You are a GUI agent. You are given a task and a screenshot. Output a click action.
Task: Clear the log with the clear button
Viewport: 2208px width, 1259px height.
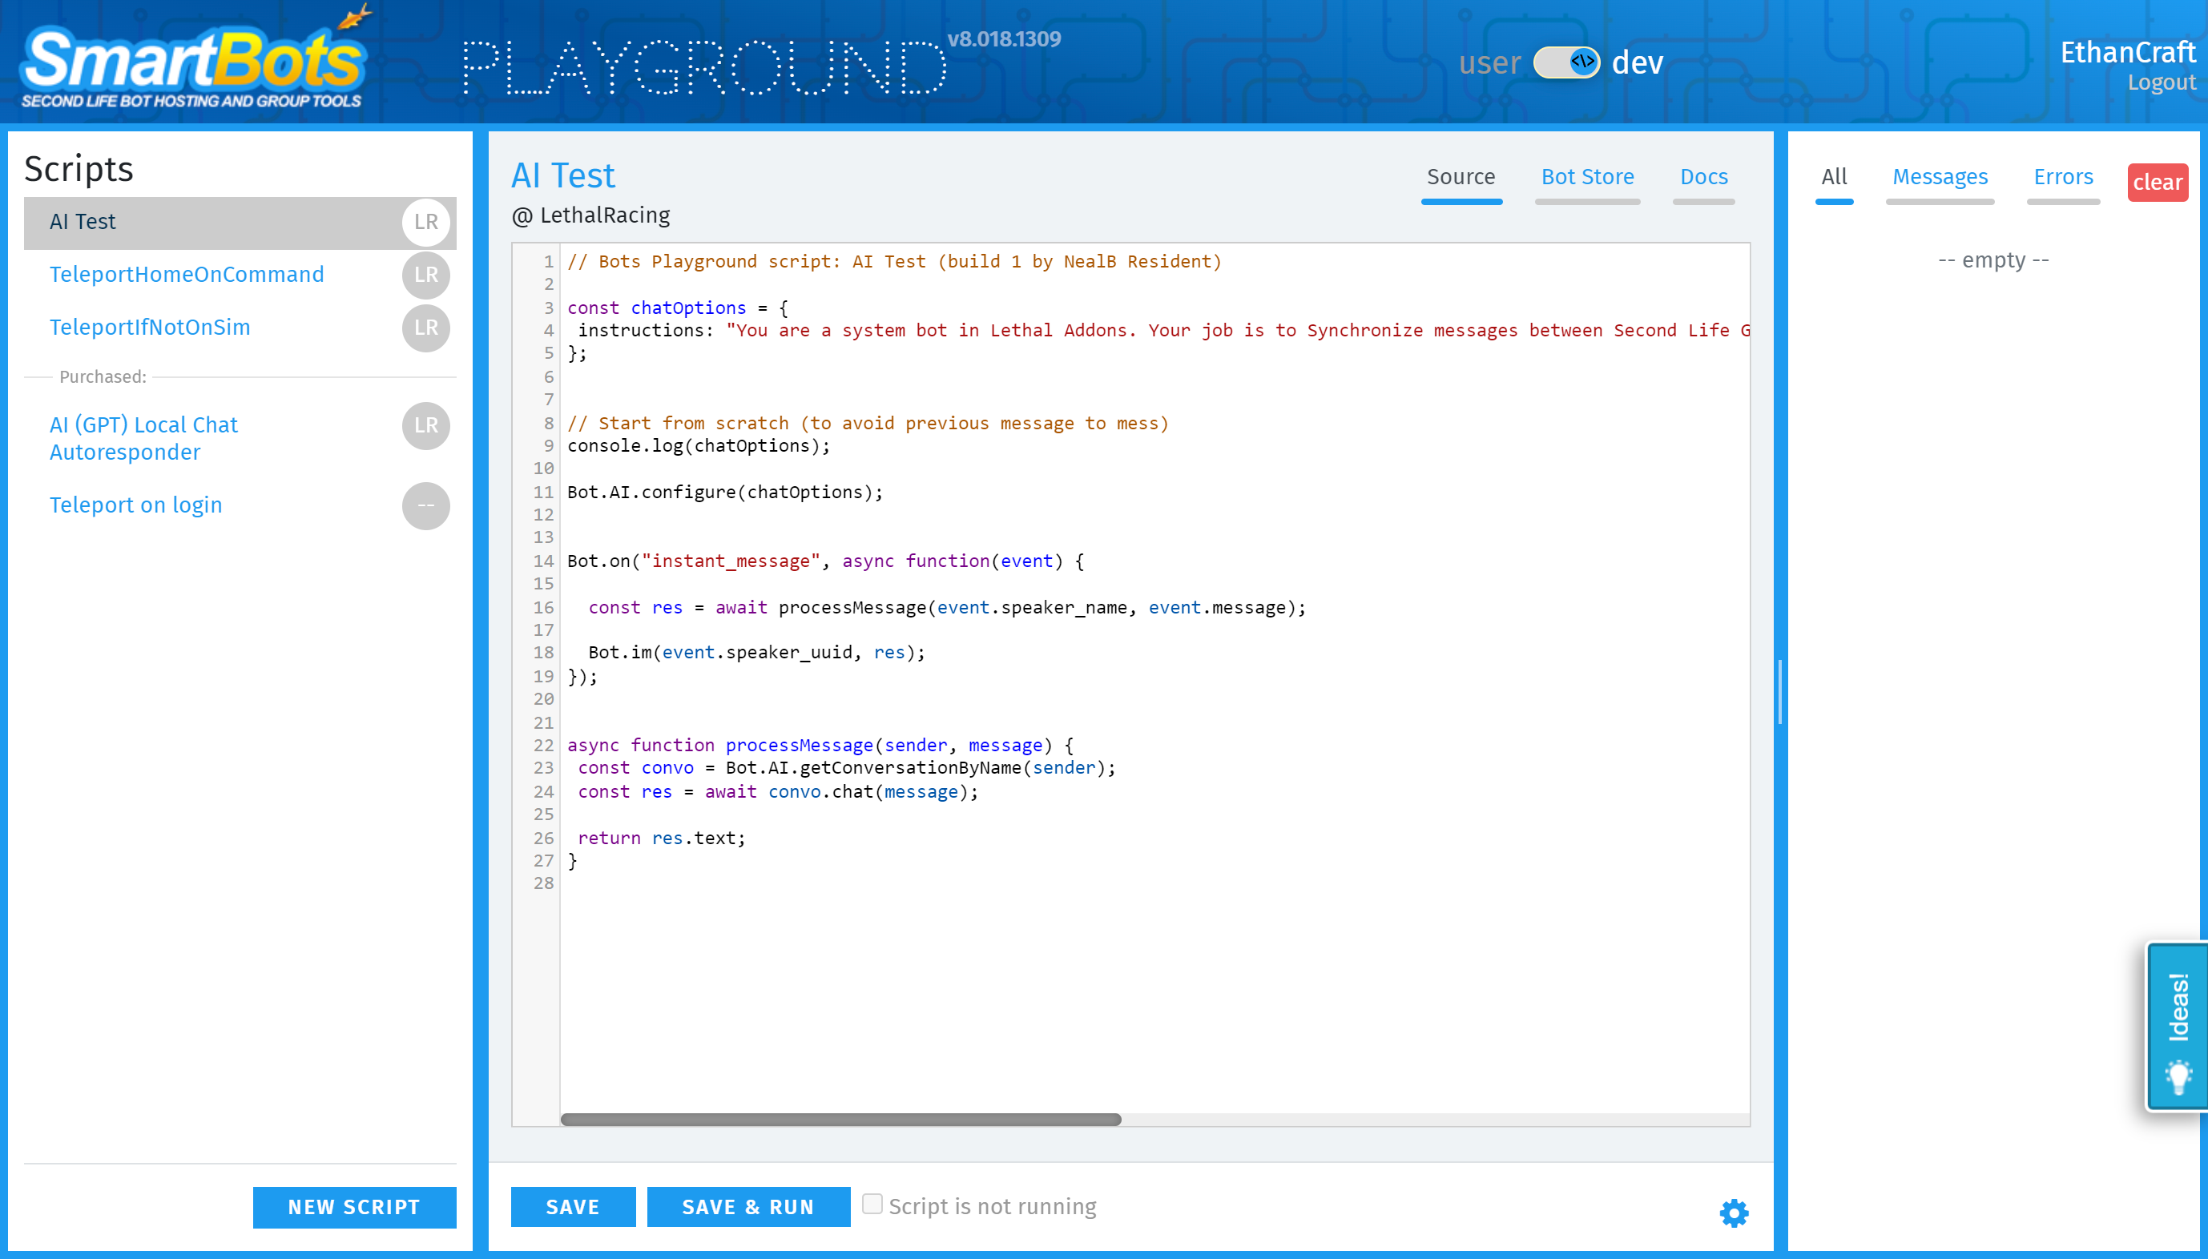click(2157, 183)
